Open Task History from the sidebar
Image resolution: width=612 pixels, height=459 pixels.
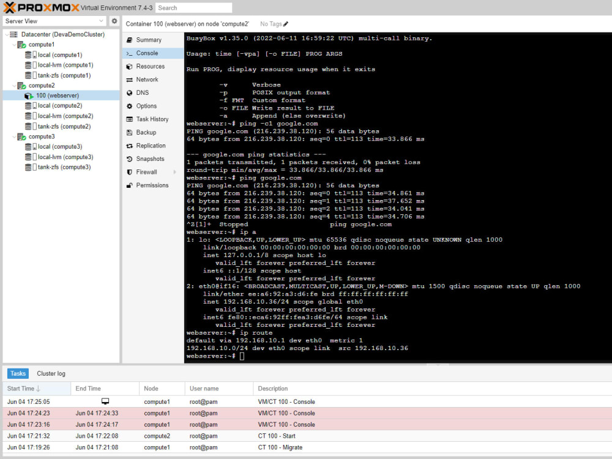[x=152, y=119]
